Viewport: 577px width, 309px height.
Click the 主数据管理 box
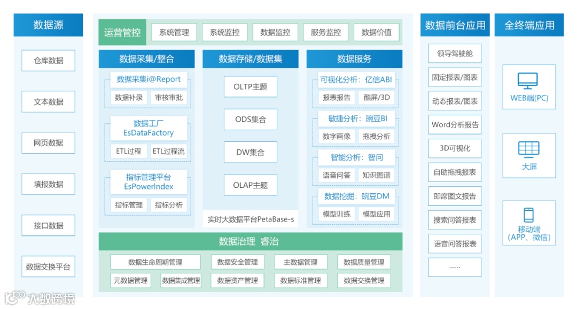tap(301, 263)
